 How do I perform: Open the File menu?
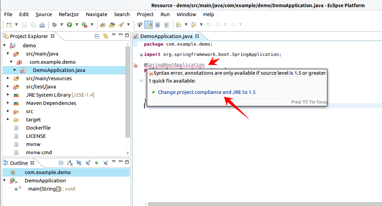tap(8, 14)
